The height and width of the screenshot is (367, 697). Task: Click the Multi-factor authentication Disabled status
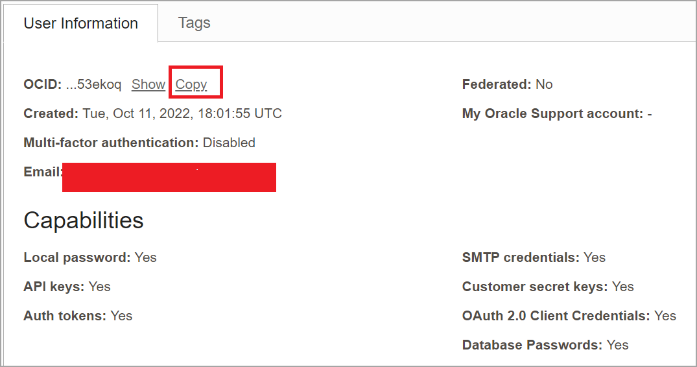(229, 143)
